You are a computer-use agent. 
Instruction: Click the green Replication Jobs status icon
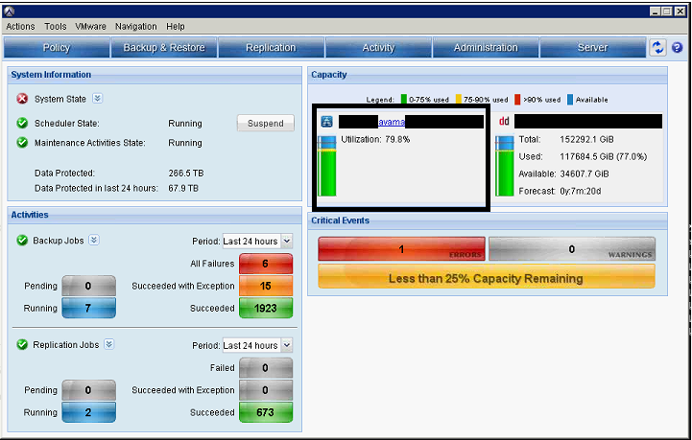click(x=22, y=345)
